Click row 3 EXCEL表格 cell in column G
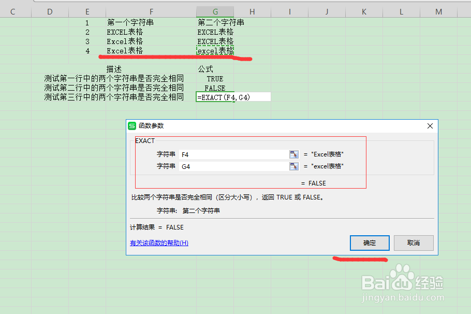This screenshot has width=471, height=314. point(215,41)
